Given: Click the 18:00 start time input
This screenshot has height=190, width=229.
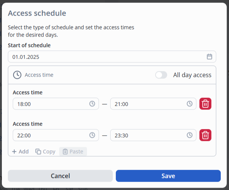Looking at the screenshot, I should tap(49, 104).
